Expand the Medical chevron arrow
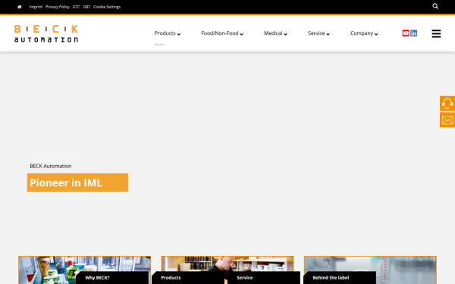455x284 pixels. click(286, 34)
